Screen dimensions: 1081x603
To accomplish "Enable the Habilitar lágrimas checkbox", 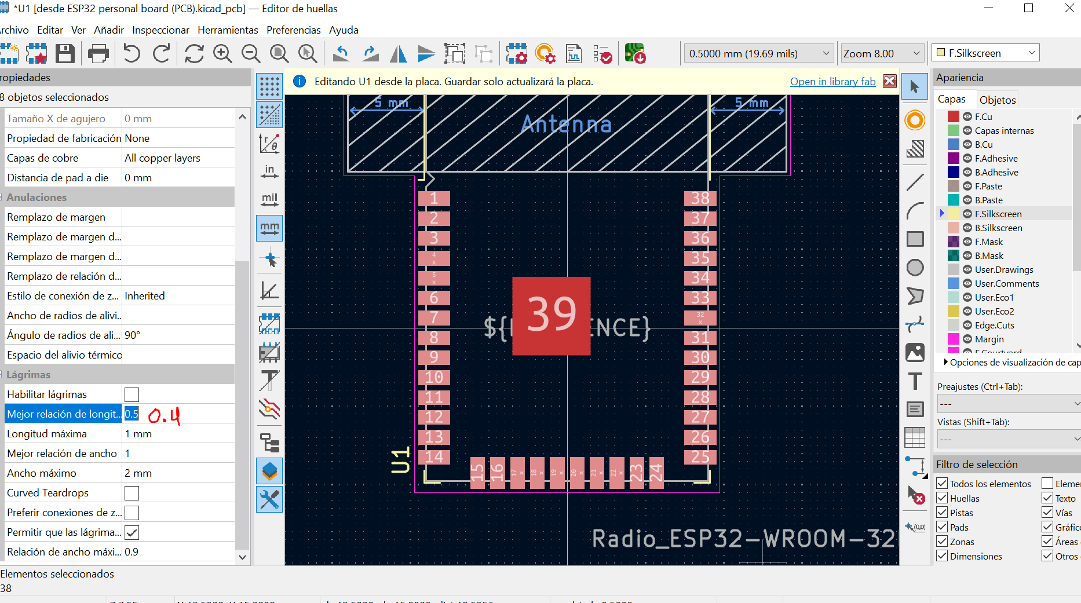I will [132, 394].
